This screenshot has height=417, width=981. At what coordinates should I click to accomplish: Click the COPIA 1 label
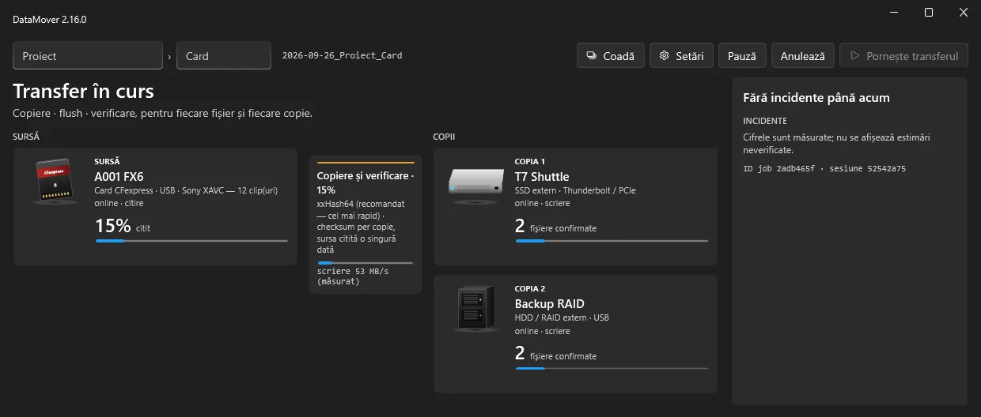pyautogui.click(x=530, y=161)
